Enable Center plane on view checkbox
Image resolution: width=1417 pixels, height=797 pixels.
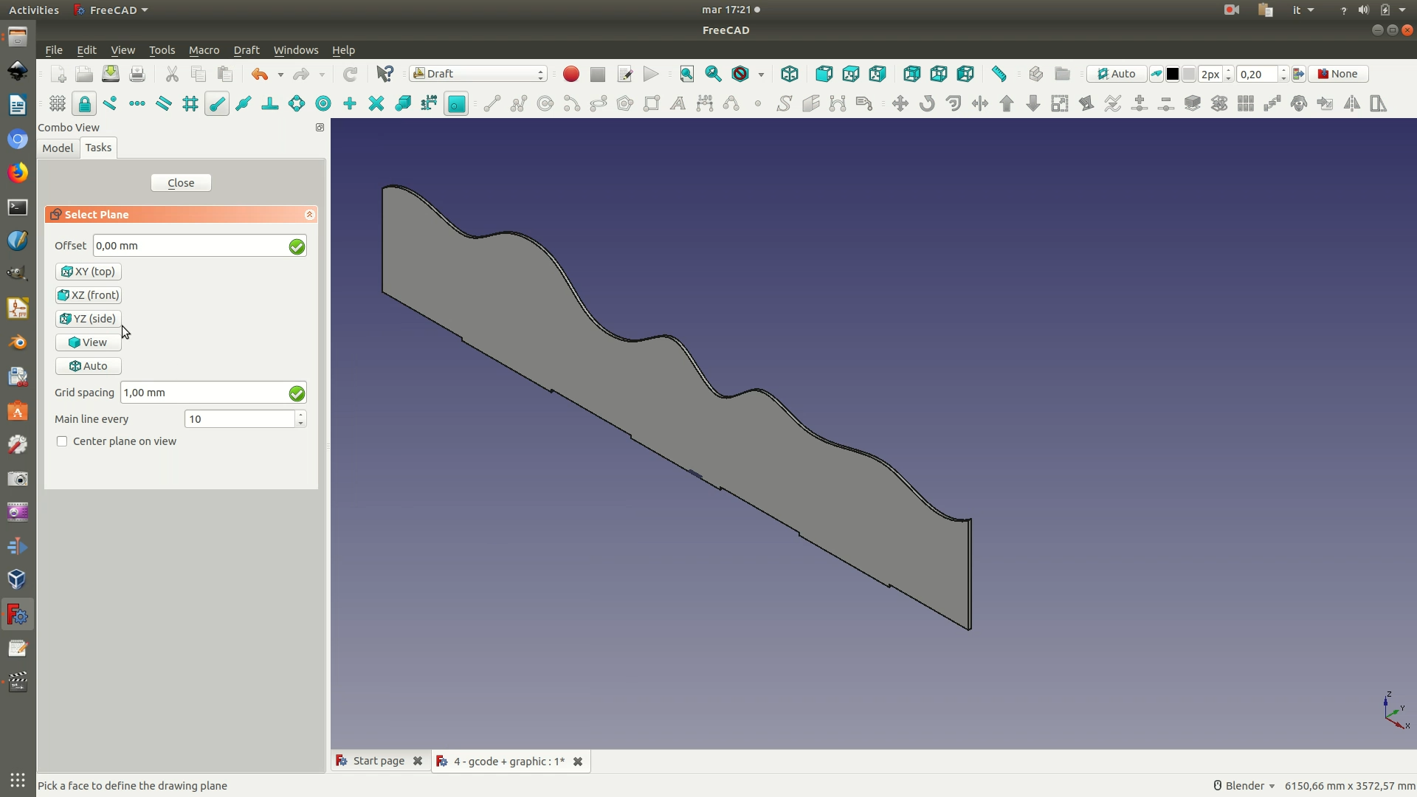(x=62, y=441)
